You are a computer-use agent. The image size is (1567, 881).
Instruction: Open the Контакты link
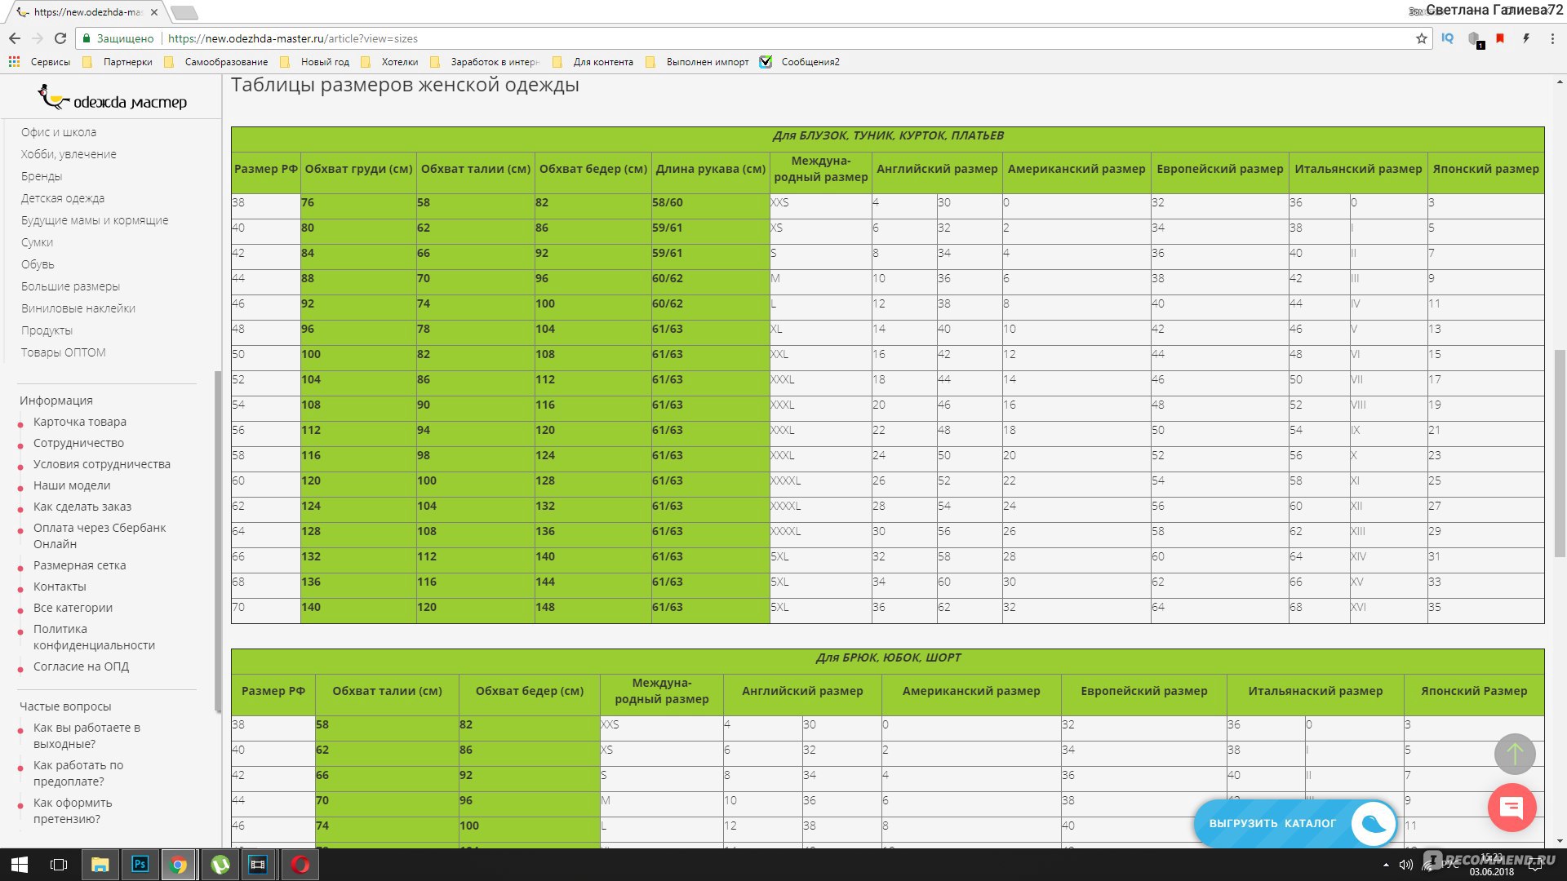click(x=60, y=587)
